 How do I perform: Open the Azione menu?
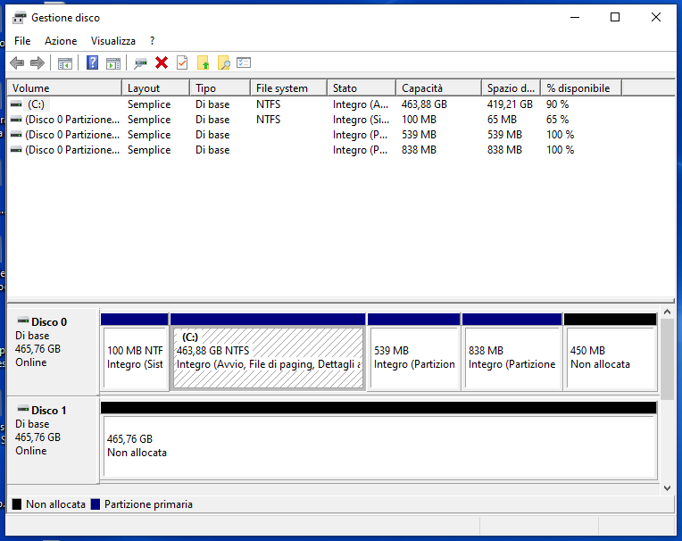[x=61, y=41]
